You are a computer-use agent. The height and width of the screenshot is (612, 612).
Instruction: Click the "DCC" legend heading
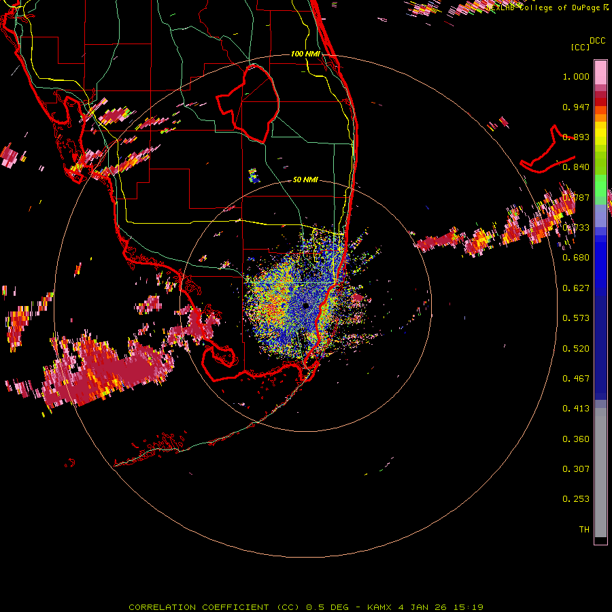point(598,41)
